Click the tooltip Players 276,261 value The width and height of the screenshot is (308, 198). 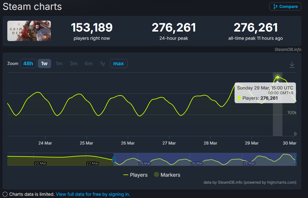point(269,98)
